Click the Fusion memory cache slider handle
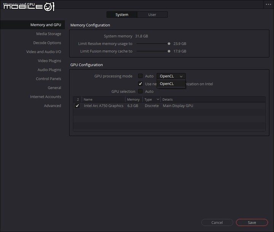This screenshot has height=232, width=274. tap(169, 51)
